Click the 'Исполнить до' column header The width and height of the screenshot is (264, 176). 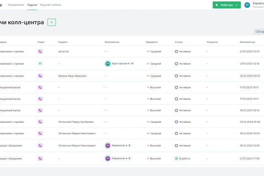[247, 42]
